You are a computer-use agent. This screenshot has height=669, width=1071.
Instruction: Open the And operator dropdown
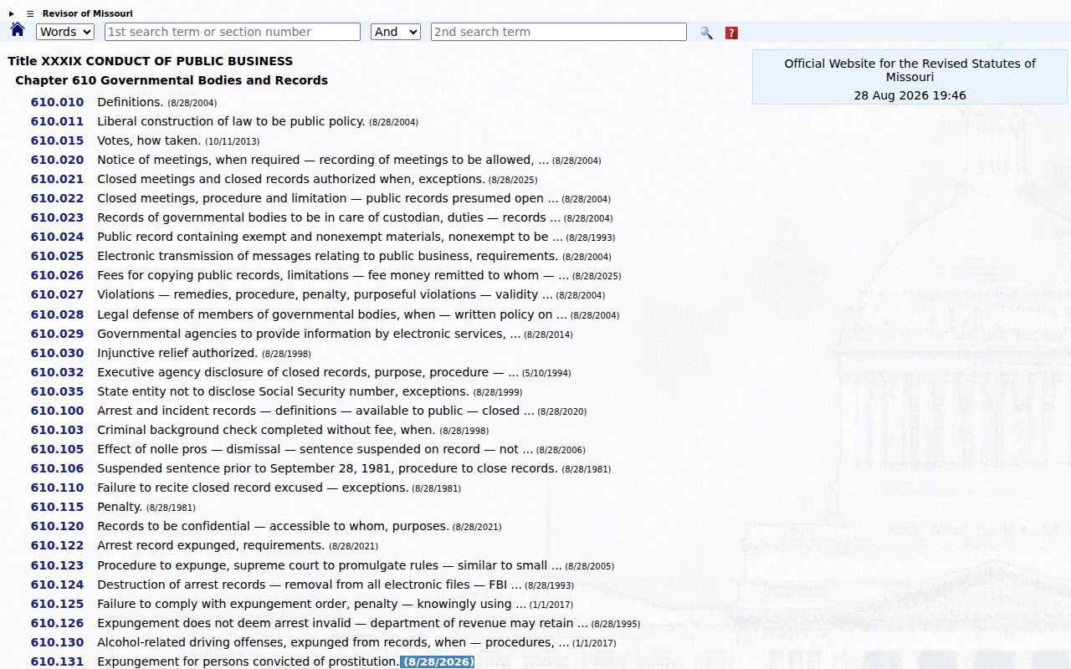click(395, 32)
